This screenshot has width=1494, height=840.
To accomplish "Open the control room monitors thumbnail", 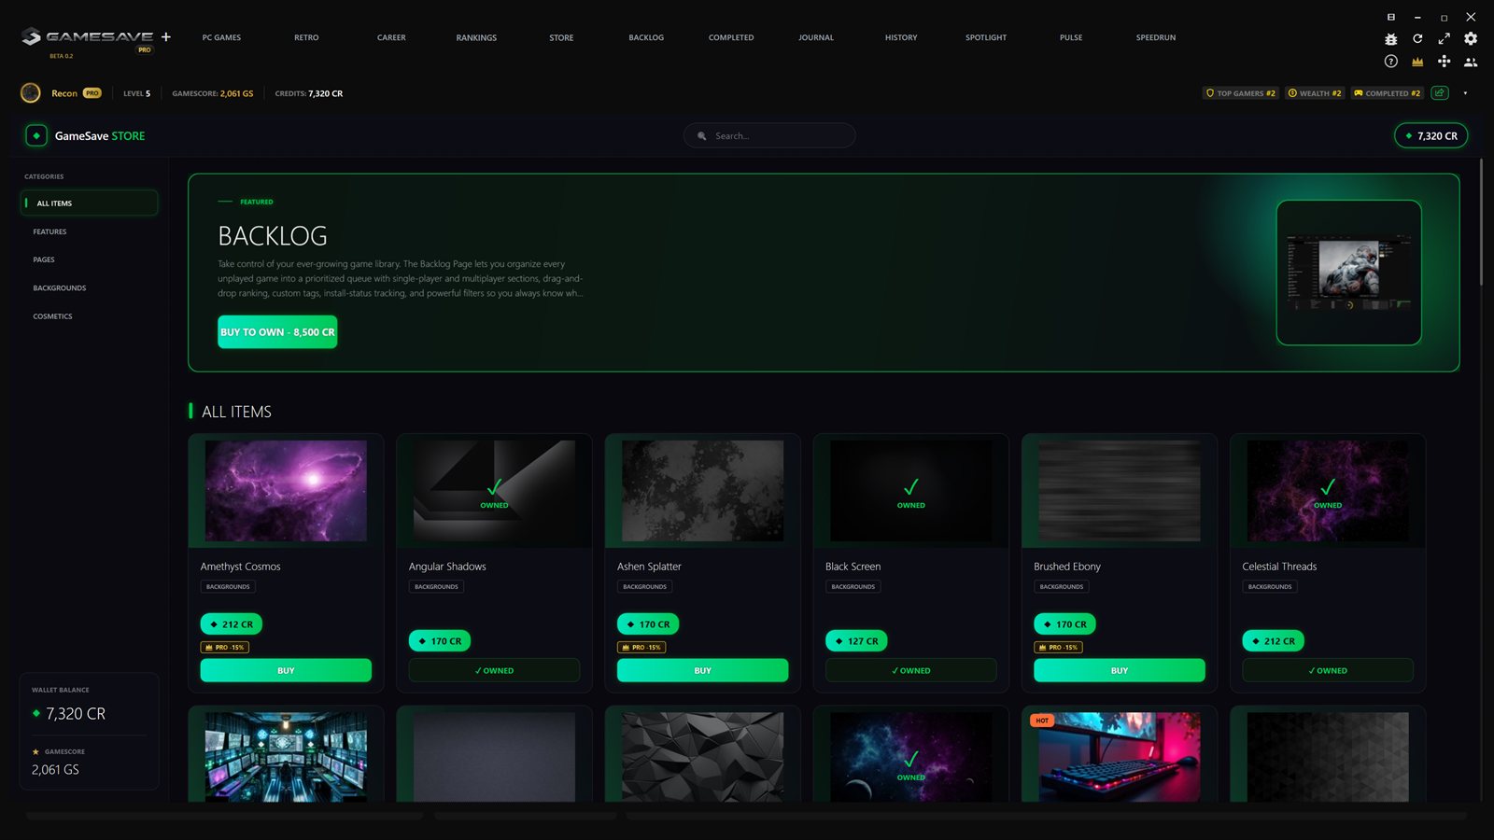I will point(286,757).
